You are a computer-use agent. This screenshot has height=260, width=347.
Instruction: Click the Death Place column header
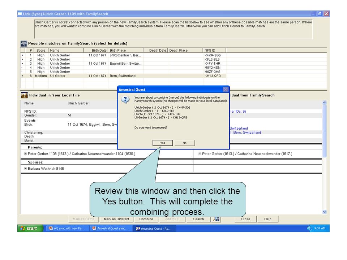tap(185, 51)
